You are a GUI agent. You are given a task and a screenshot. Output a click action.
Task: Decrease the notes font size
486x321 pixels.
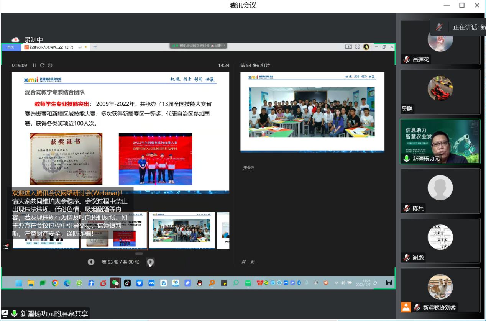(x=253, y=262)
